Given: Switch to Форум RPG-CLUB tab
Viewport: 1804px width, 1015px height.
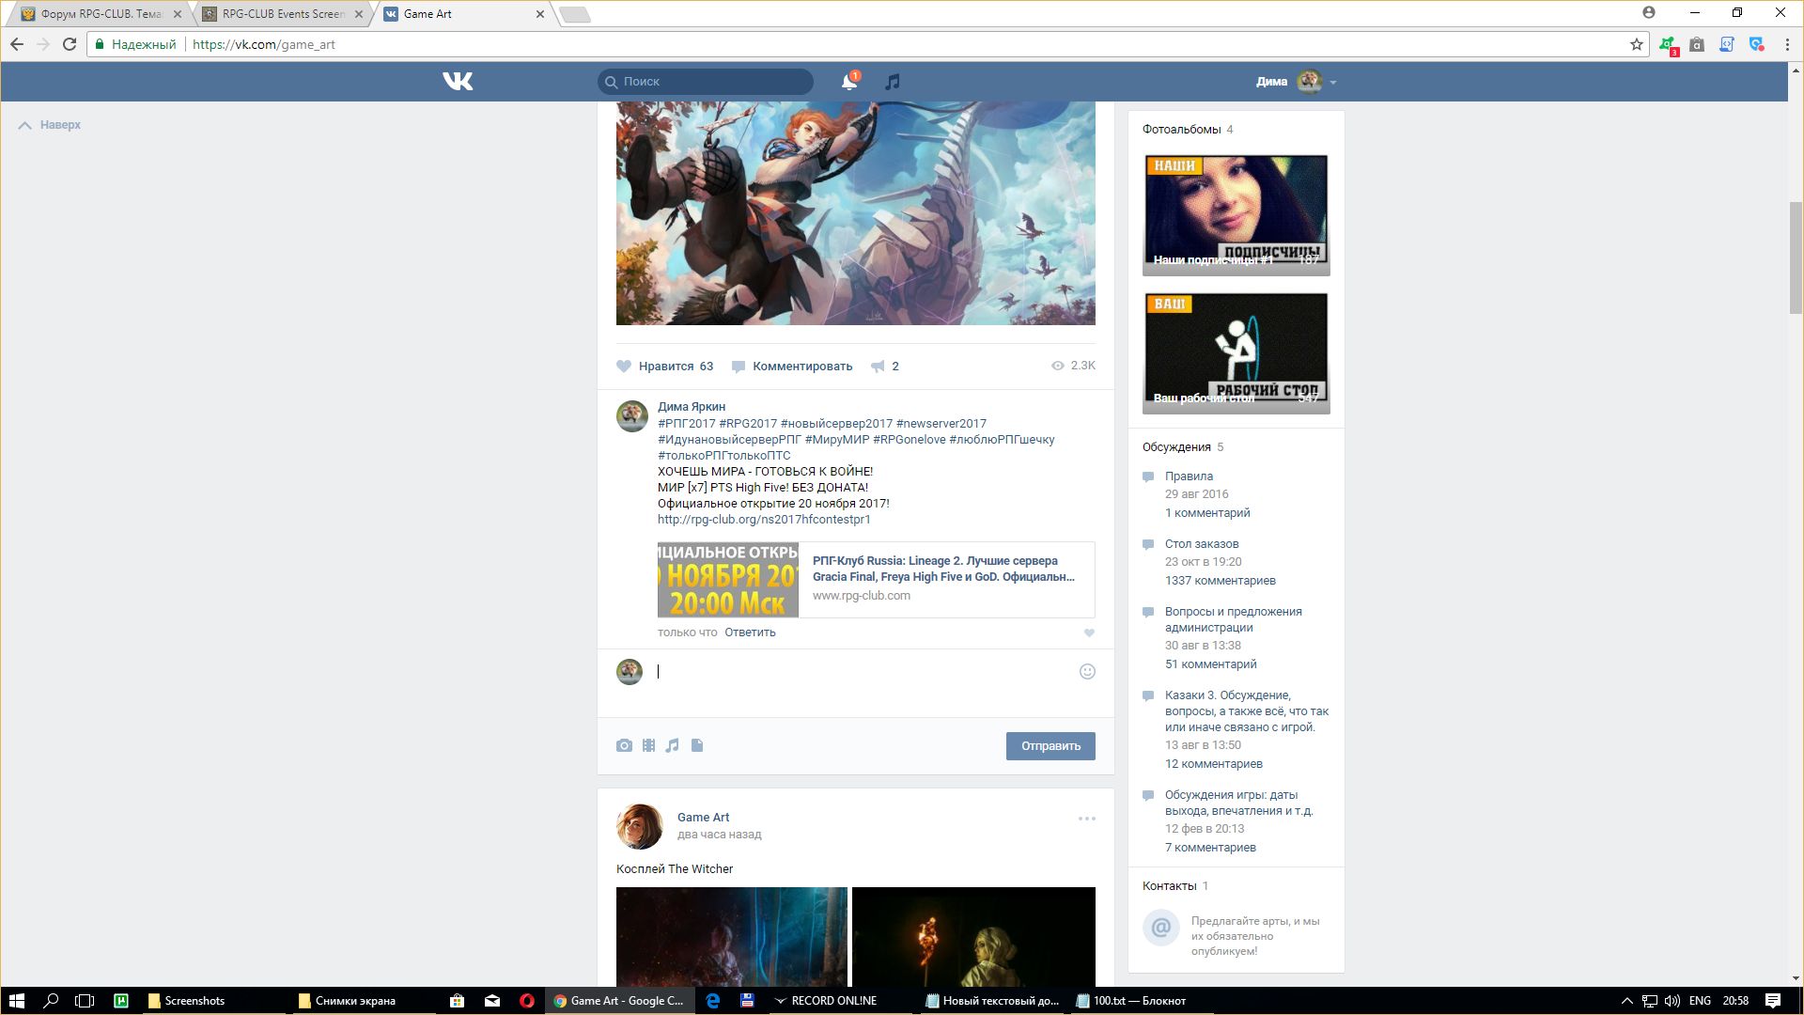Looking at the screenshot, I should (101, 14).
